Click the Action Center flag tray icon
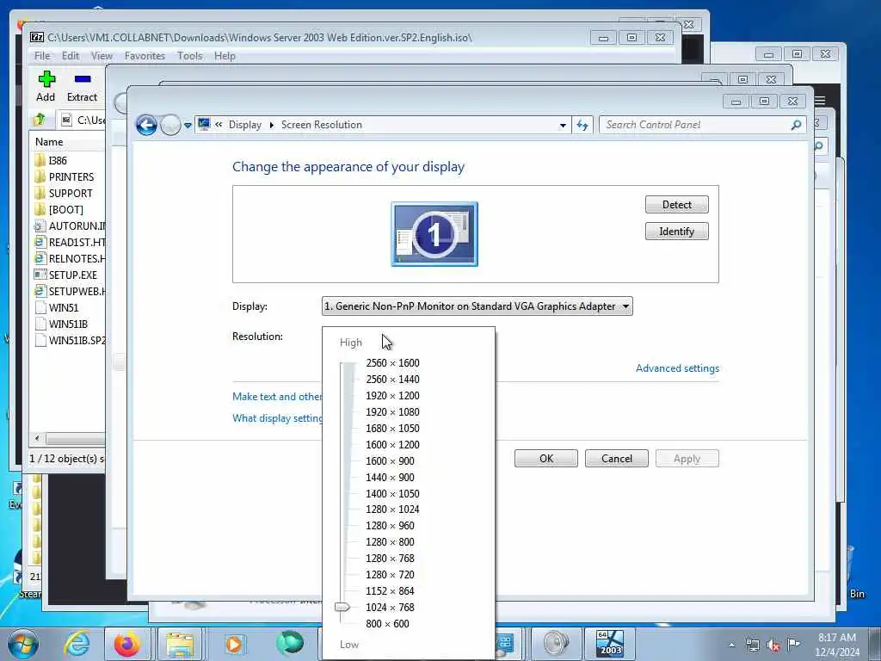Screen dimensions: 881x661 793,644
